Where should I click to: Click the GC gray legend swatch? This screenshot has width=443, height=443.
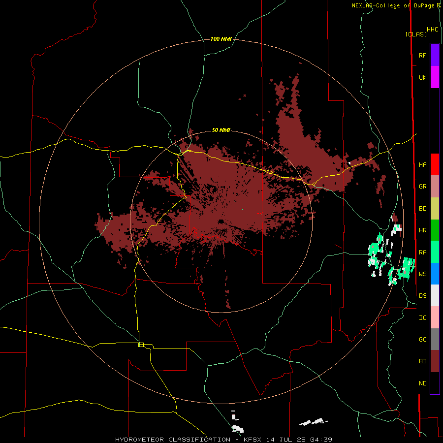(x=435, y=339)
